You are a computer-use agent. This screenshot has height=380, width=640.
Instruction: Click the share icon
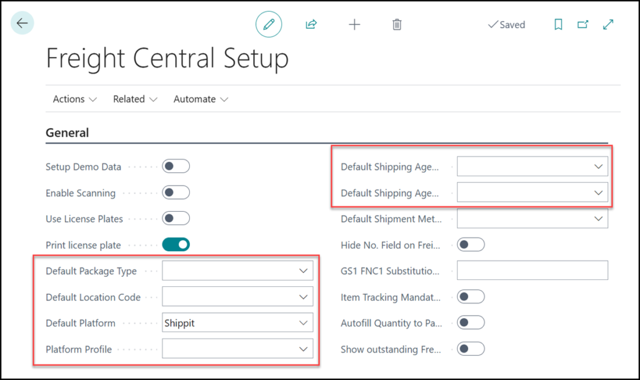[x=311, y=24]
